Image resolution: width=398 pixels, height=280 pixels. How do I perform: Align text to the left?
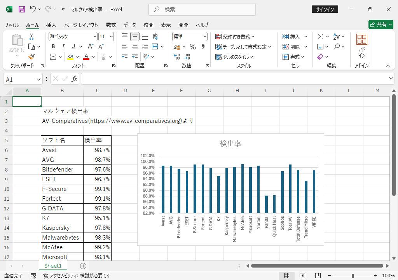tap(125, 47)
